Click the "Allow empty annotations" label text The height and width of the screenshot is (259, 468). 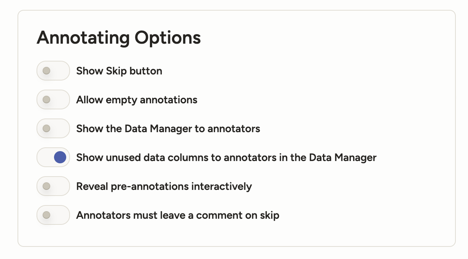point(137,100)
